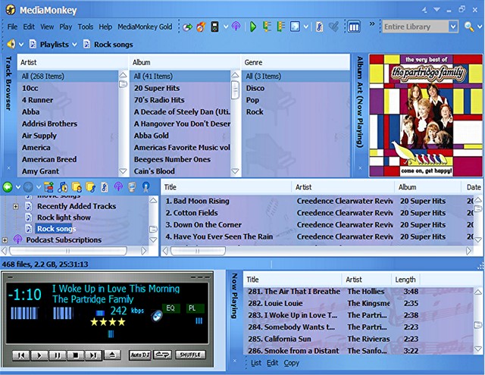Click the next track button in the player
The height and width of the screenshot is (375, 485).
click(93, 355)
